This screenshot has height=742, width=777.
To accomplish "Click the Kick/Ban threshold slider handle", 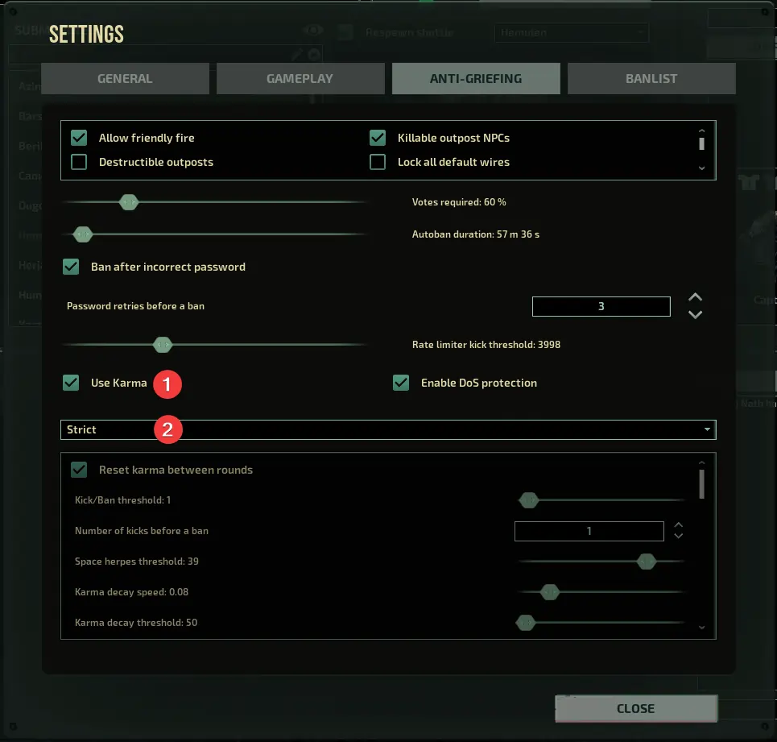I will (529, 500).
